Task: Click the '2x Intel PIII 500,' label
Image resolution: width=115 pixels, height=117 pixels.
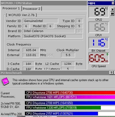Action: pyautogui.click(x=11, y=103)
